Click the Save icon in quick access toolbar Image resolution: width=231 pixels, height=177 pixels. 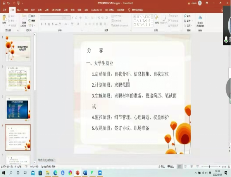pos(4,3)
